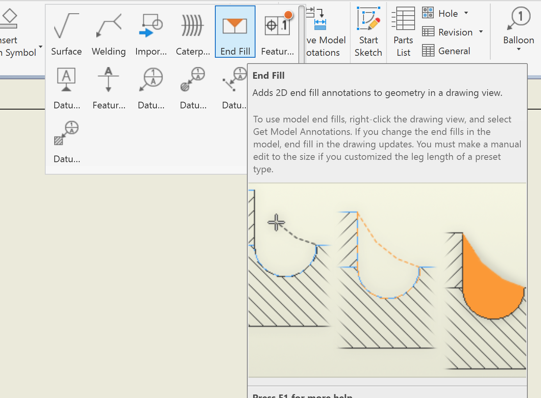
Task: Click the Parts List button
Action: [403, 31]
